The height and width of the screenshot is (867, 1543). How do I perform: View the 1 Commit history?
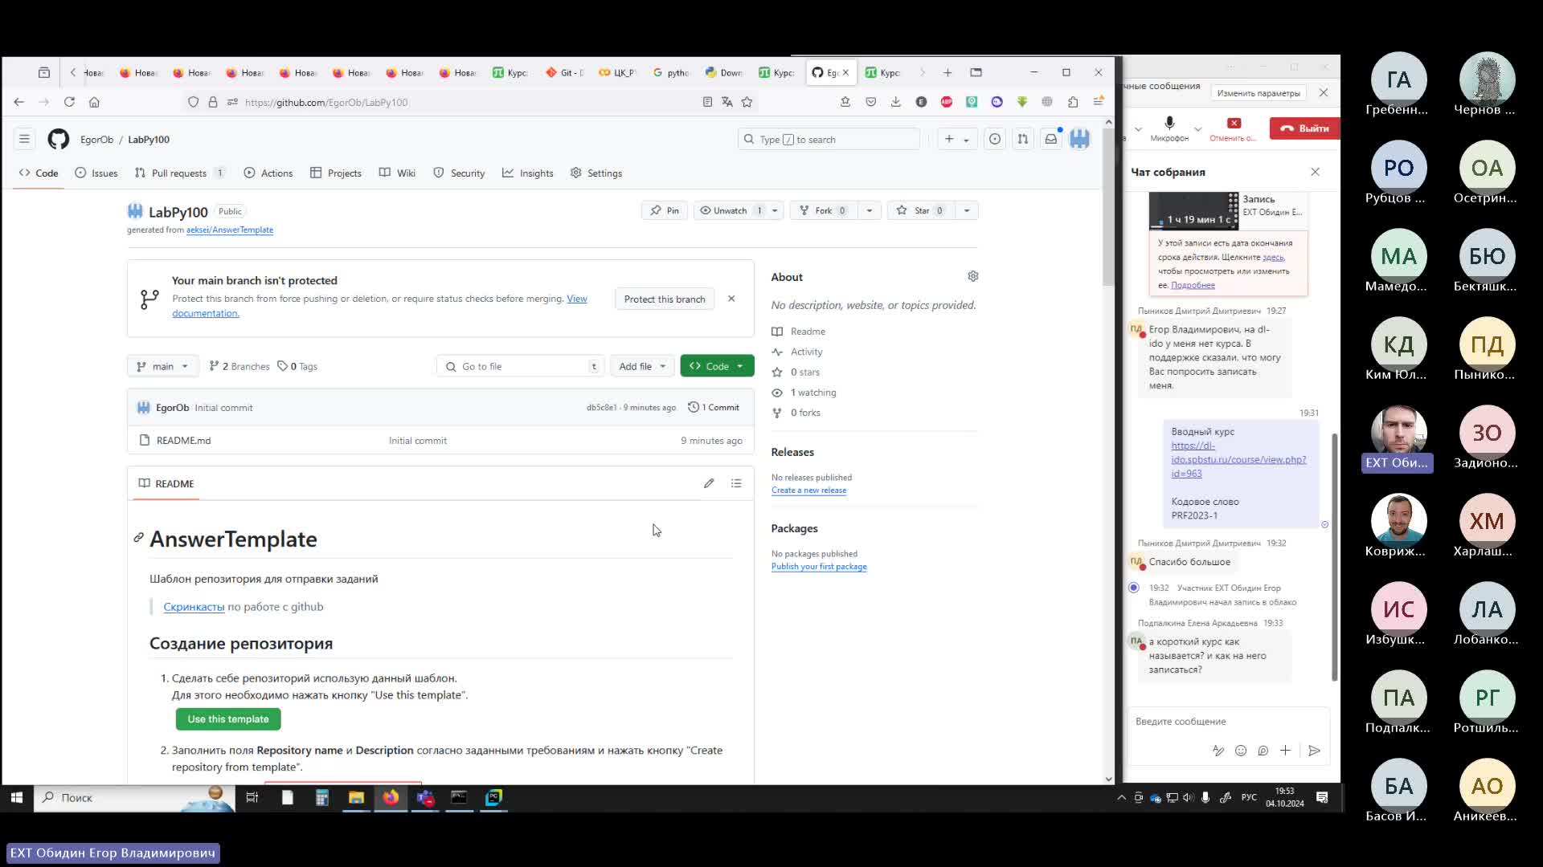point(714,407)
